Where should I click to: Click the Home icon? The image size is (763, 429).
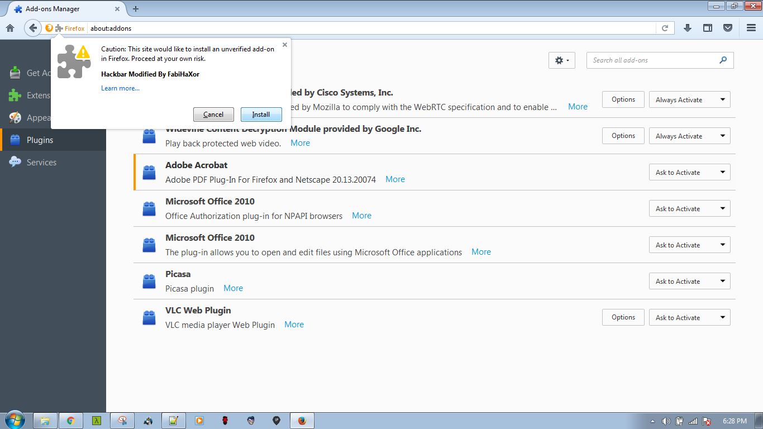(x=10, y=28)
